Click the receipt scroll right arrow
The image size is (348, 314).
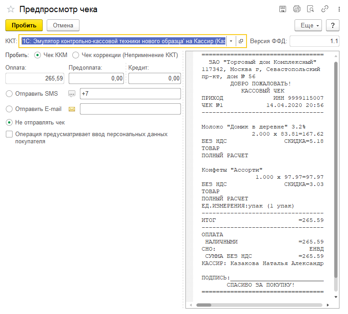[x=328, y=305]
